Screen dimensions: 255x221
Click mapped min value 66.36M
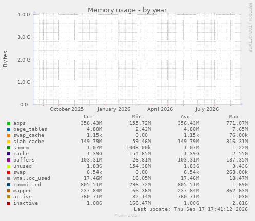click(x=142, y=191)
